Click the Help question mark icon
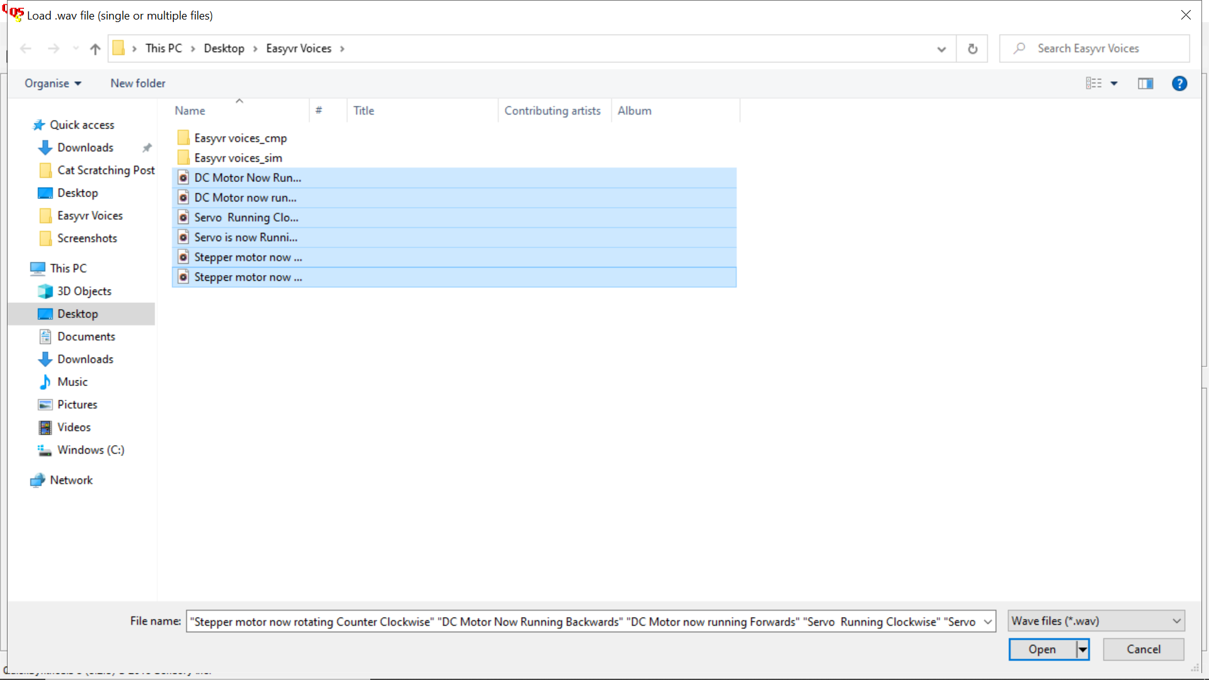 1179,83
